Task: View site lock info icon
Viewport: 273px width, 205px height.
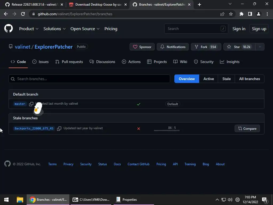Action: pyautogui.click(x=34, y=14)
